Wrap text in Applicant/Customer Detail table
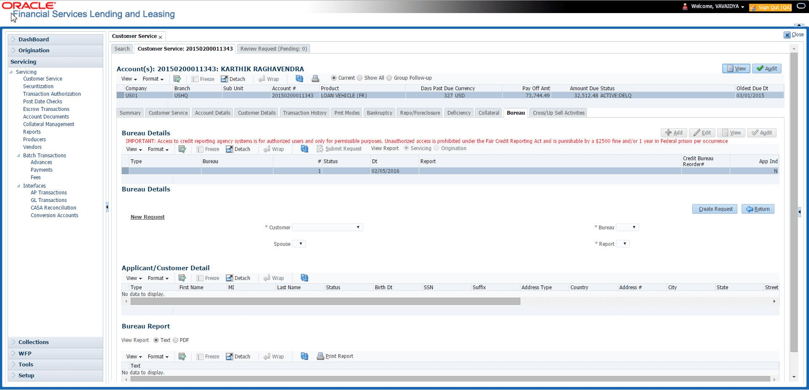The height and width of the screenshot is (390, 809). (273, 278)
